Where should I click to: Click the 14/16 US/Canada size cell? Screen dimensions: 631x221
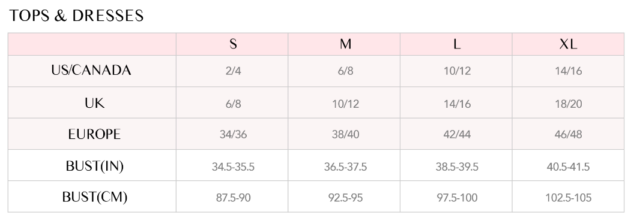pos(568,71)
